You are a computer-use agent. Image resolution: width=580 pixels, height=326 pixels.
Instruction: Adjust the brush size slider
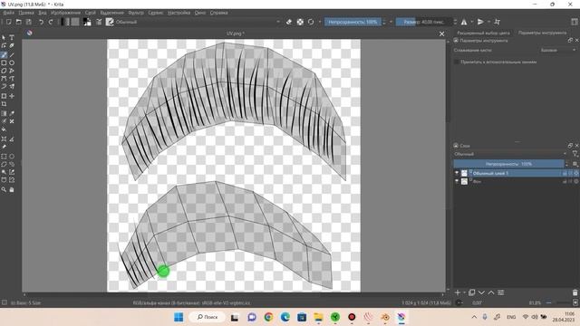pos(424,22)
